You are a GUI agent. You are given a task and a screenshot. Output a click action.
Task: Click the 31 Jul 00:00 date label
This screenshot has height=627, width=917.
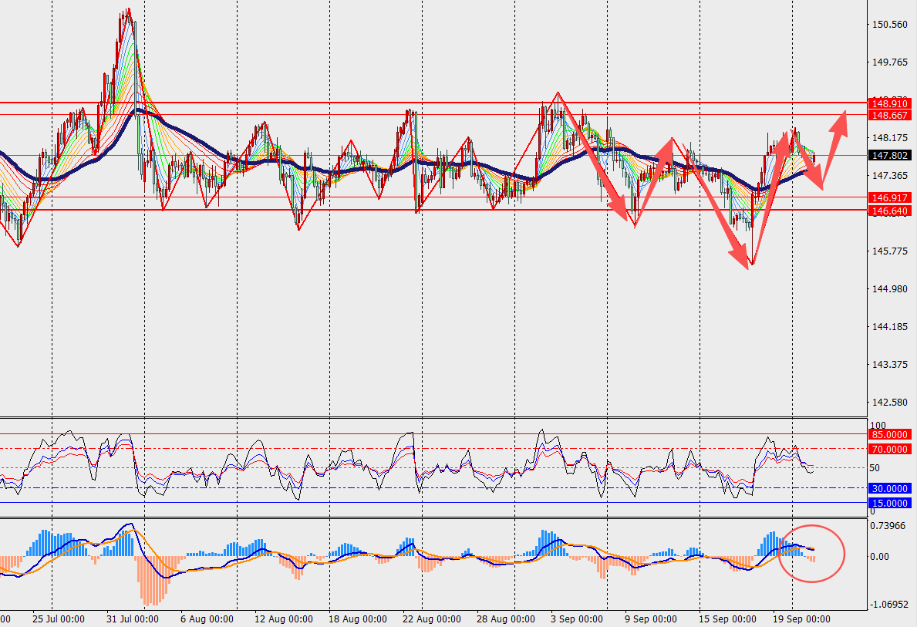pos(128,619)
